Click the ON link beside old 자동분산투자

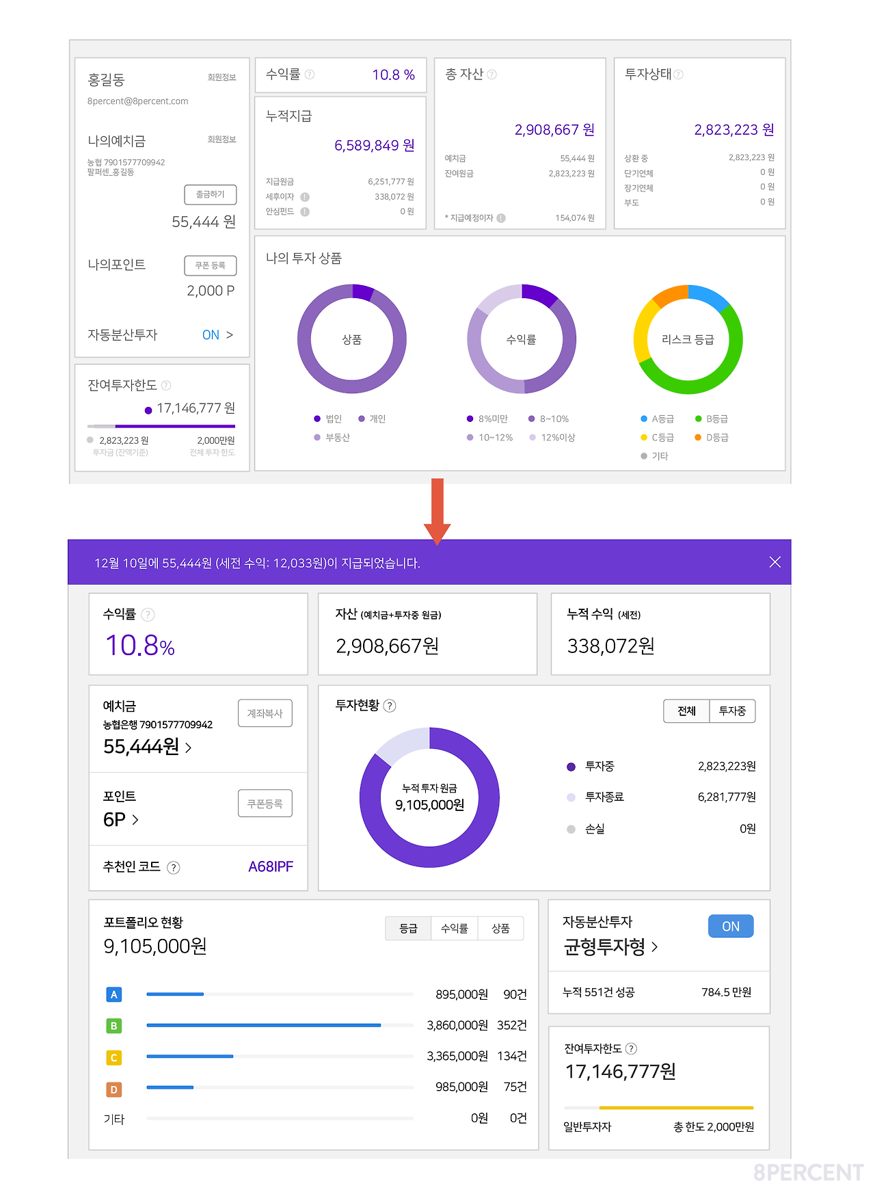(211, 335)
